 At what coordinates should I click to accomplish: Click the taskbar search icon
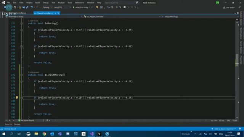tap(11, 134)
